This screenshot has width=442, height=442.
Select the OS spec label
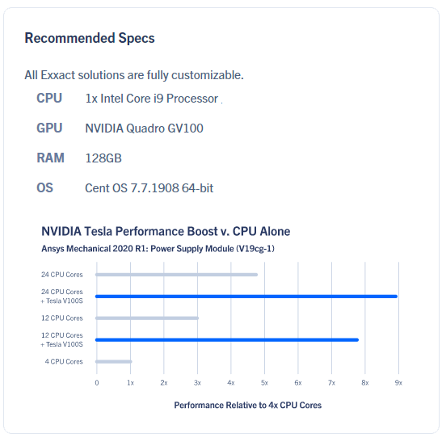pos(44,187)
